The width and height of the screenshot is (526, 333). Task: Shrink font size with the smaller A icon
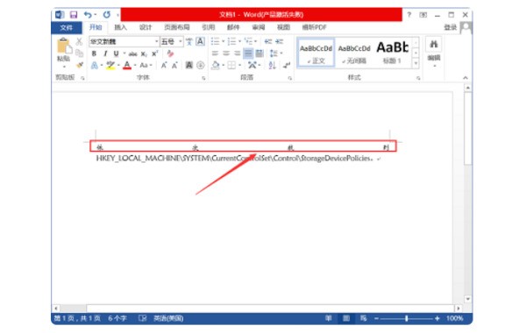click(174, 66)
